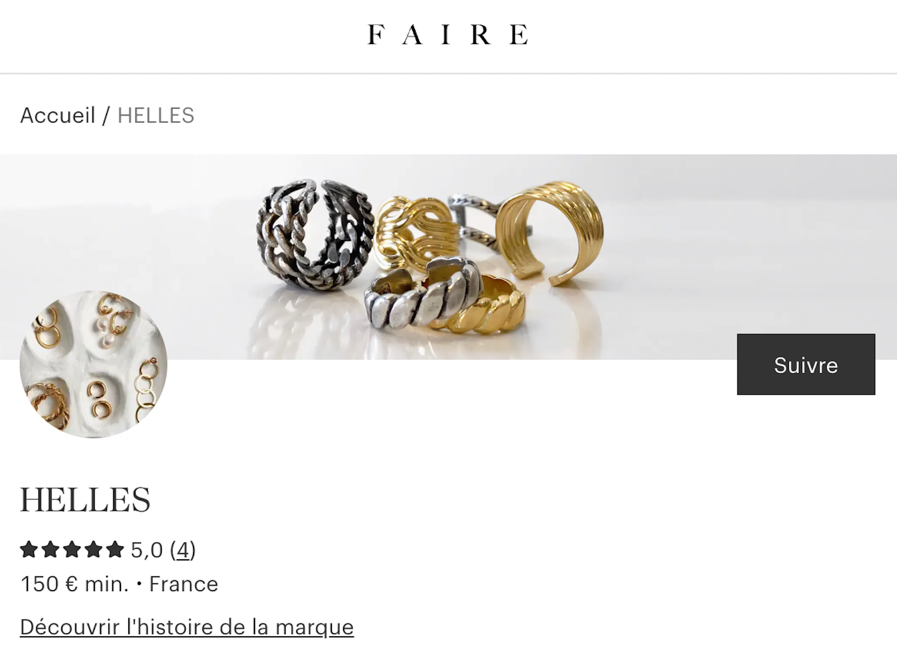
Task: Open Découvrir l'histoire de la marque
Action: click(187, 627)
